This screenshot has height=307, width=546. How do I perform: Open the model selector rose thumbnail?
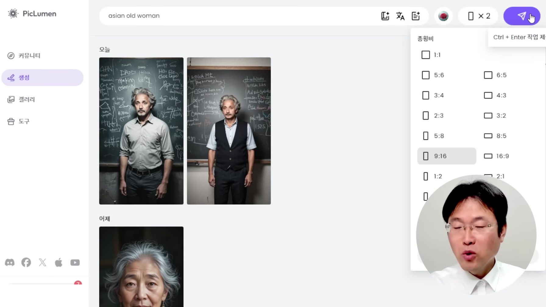click(x=443, y=16)
